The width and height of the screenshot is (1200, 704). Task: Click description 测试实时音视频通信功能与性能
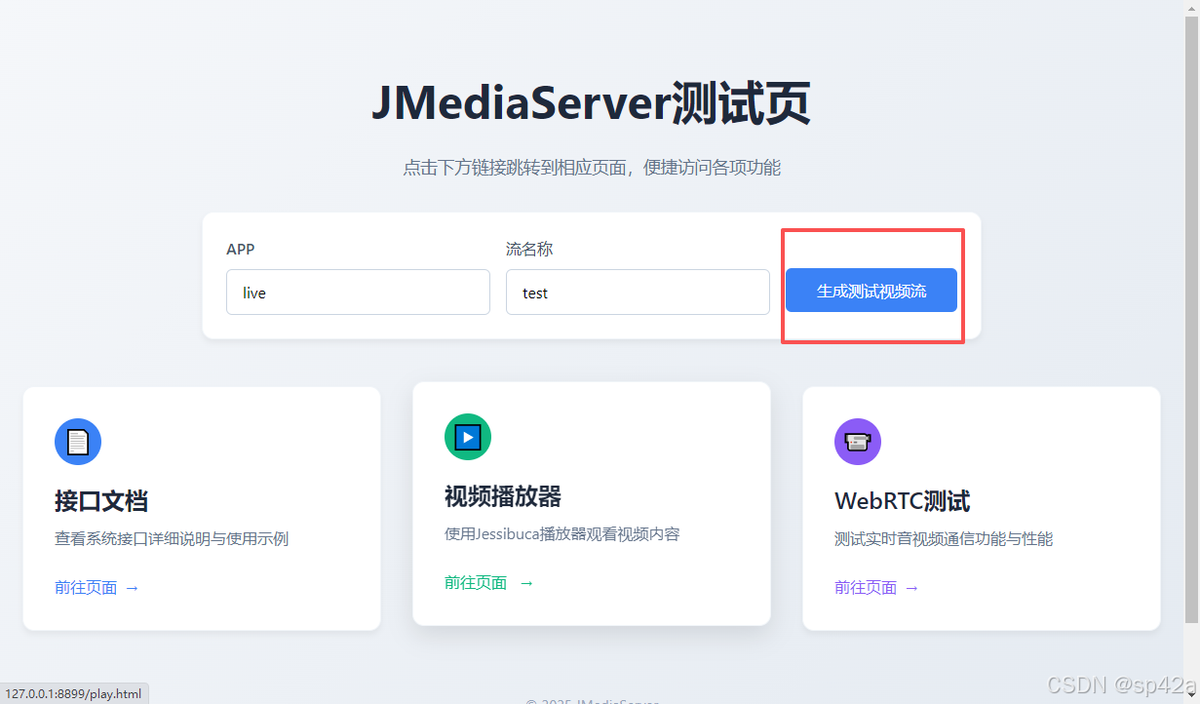(x=944, y=538)
